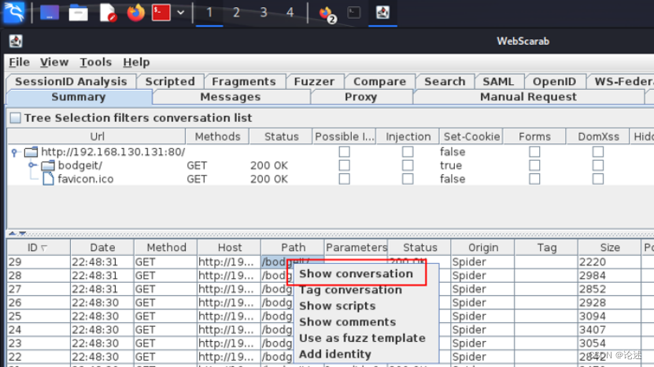Viewport: 654px width, 367px height.
Task: Open the Fragments tab
Action: [244, 81]
